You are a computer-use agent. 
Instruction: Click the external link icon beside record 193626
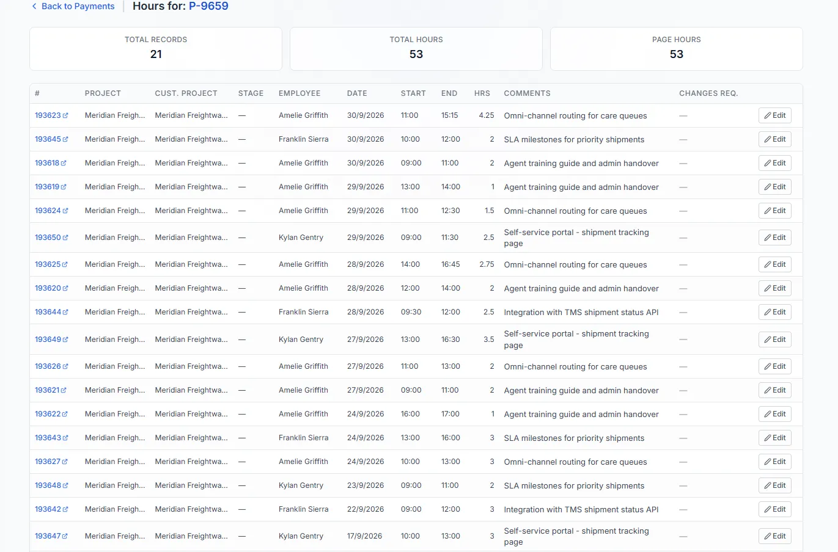[65, 366]
